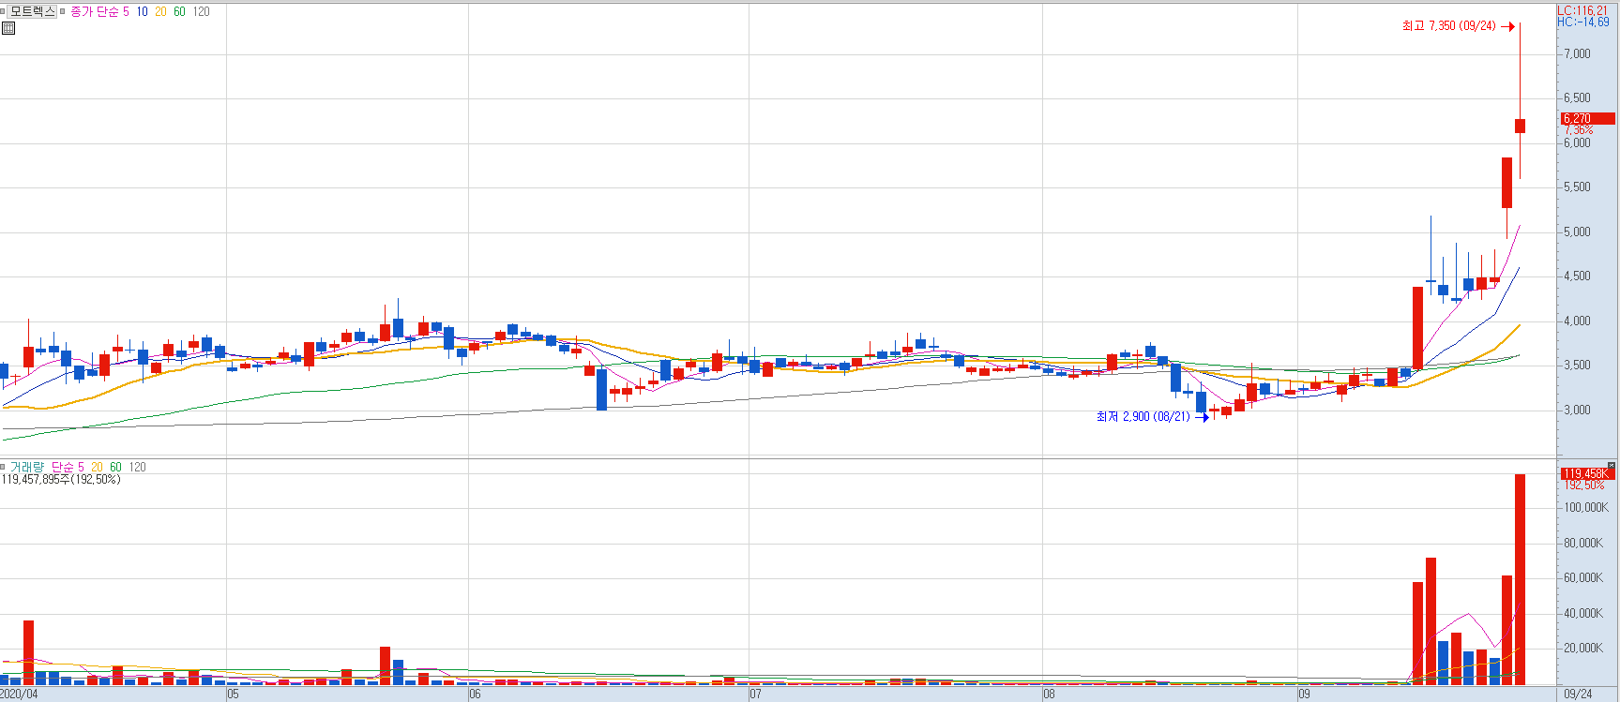1620x702 pixels.
Task: Open the data table grid icon
Action: pyautogui.click(x=8, y=28)
